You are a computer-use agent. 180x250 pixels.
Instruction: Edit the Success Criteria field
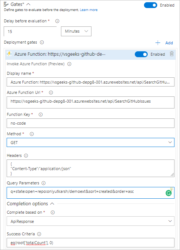[x=91, y=243]
